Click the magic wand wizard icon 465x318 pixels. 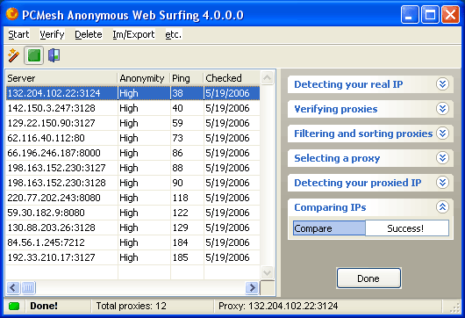(x=13, y=55)
